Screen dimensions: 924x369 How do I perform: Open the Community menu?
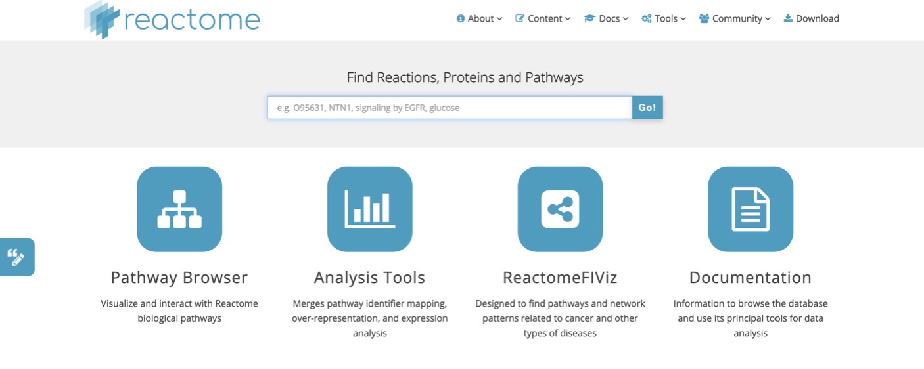point(735,18)
